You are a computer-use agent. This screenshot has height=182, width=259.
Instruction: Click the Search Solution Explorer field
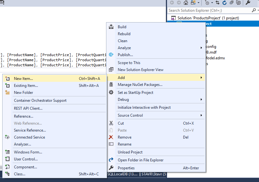tap(210, 10)
